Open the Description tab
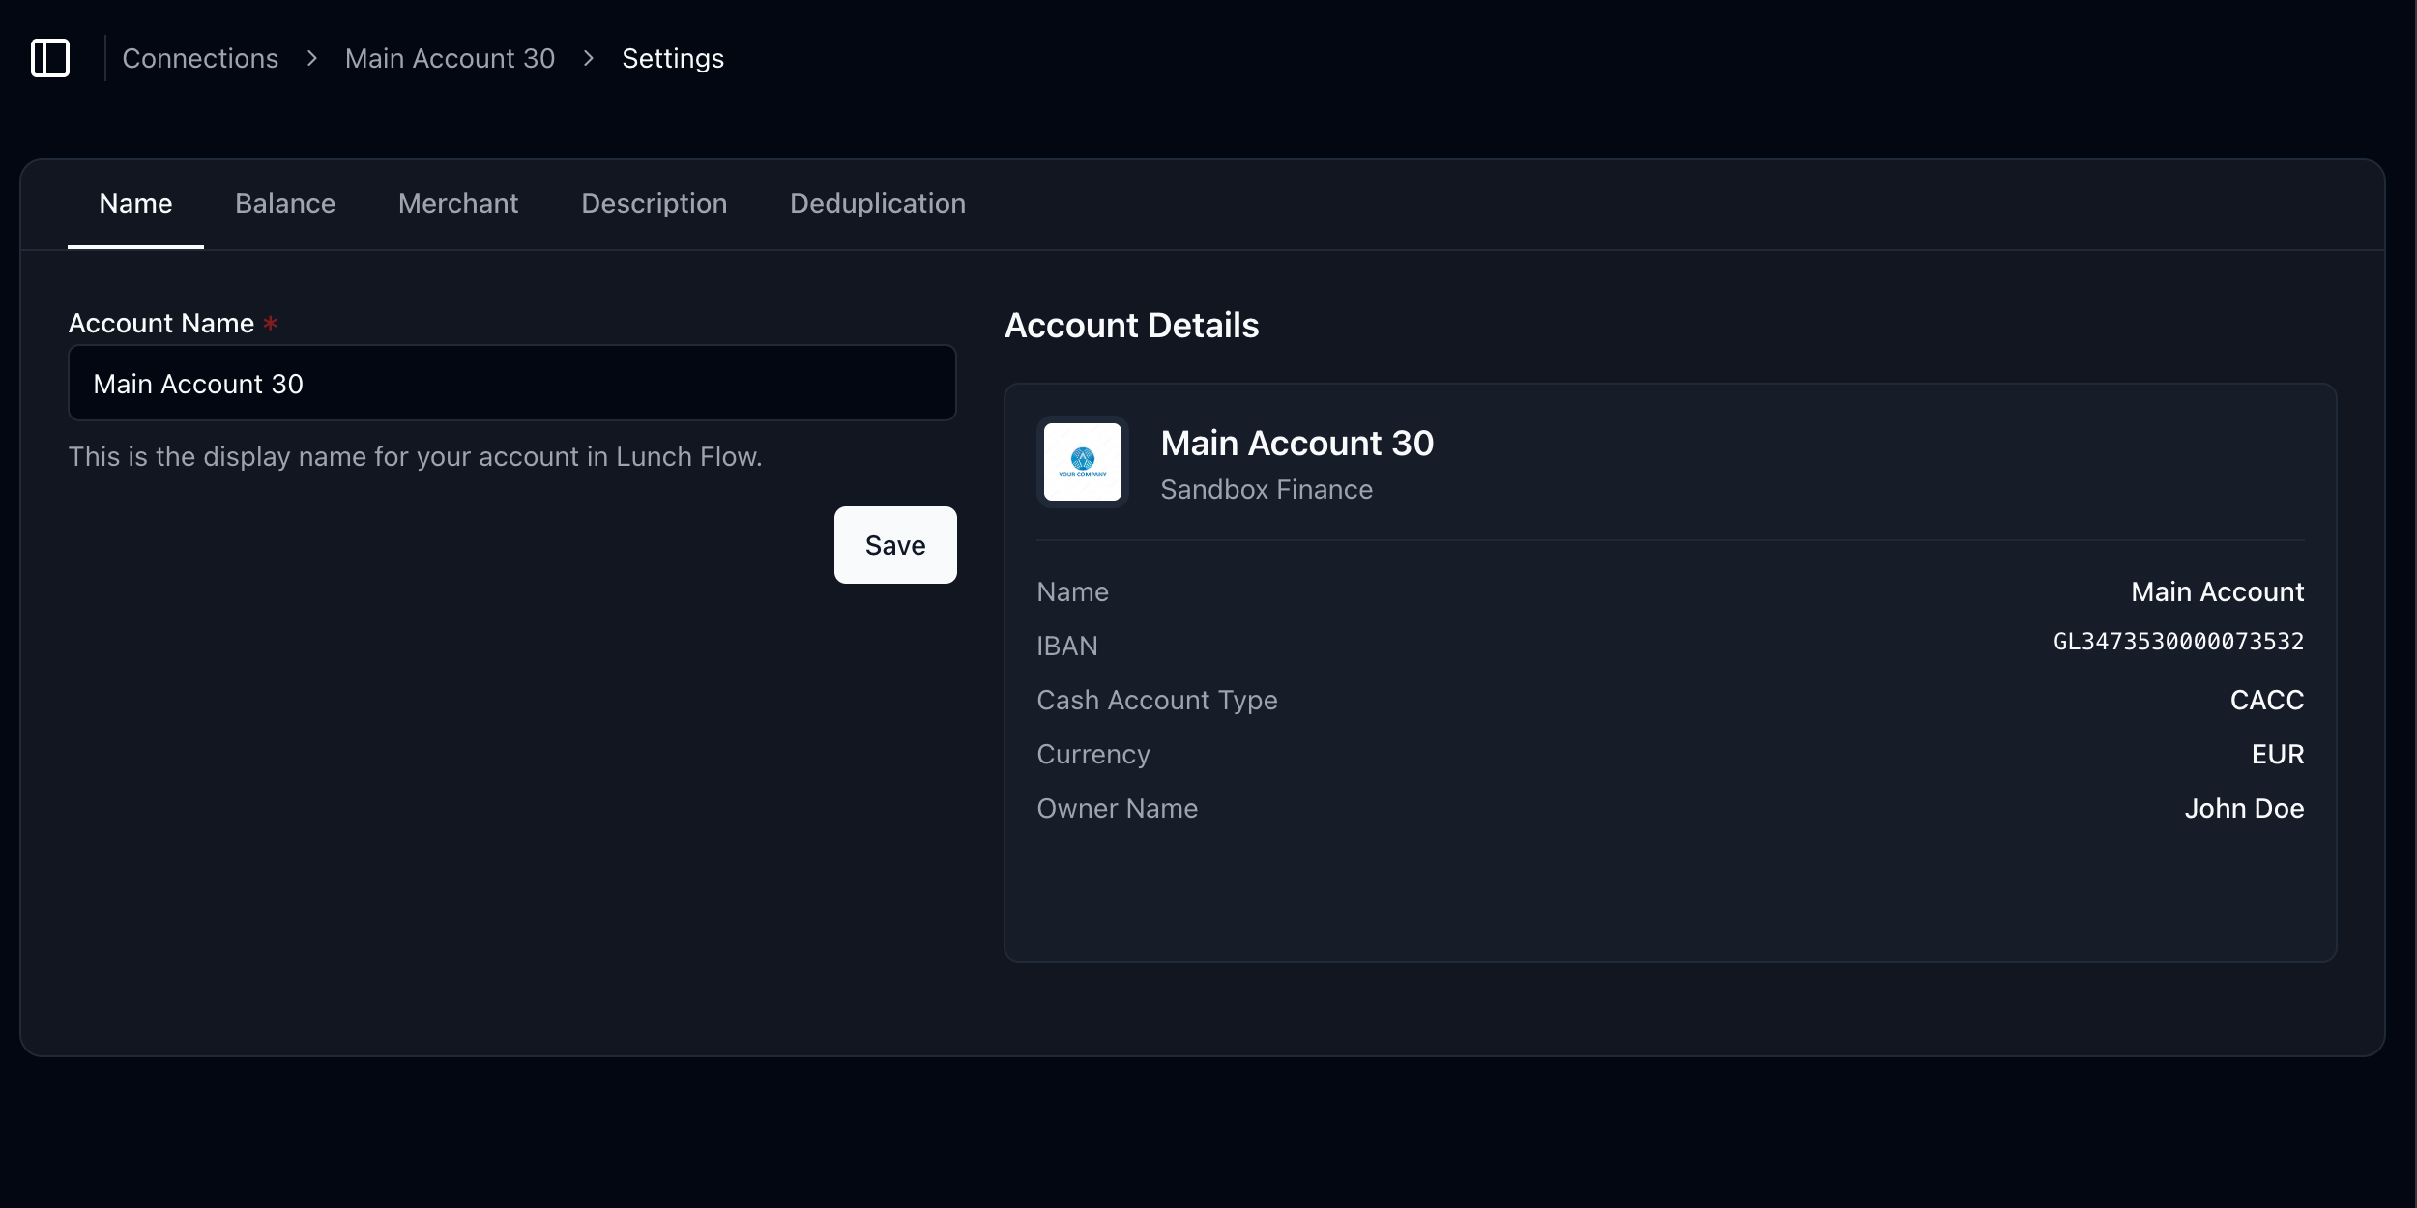Image resolution: width=2417 pixels, height=1208 pixels. pos(654,204)
